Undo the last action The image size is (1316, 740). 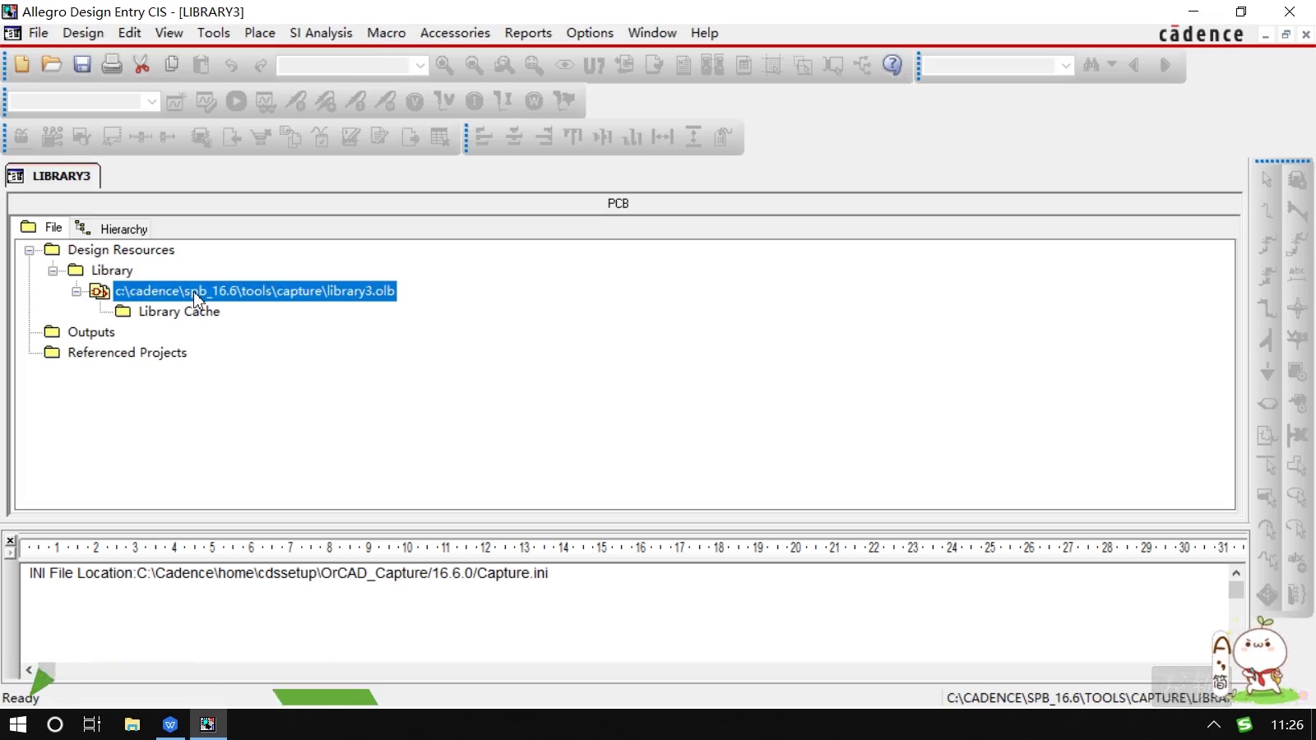coord(231,65)
